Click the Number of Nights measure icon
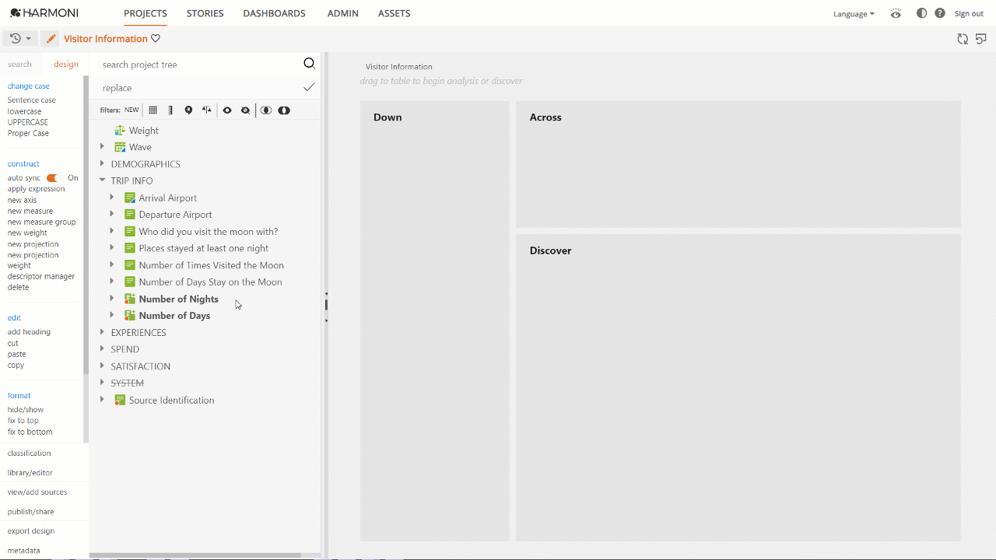This screenshot has height=560, width=996. 130,299
